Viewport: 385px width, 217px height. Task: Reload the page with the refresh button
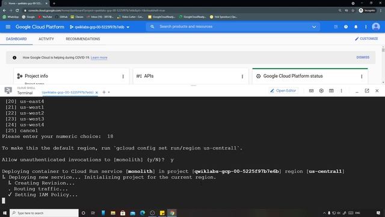[x=17, y=11]
